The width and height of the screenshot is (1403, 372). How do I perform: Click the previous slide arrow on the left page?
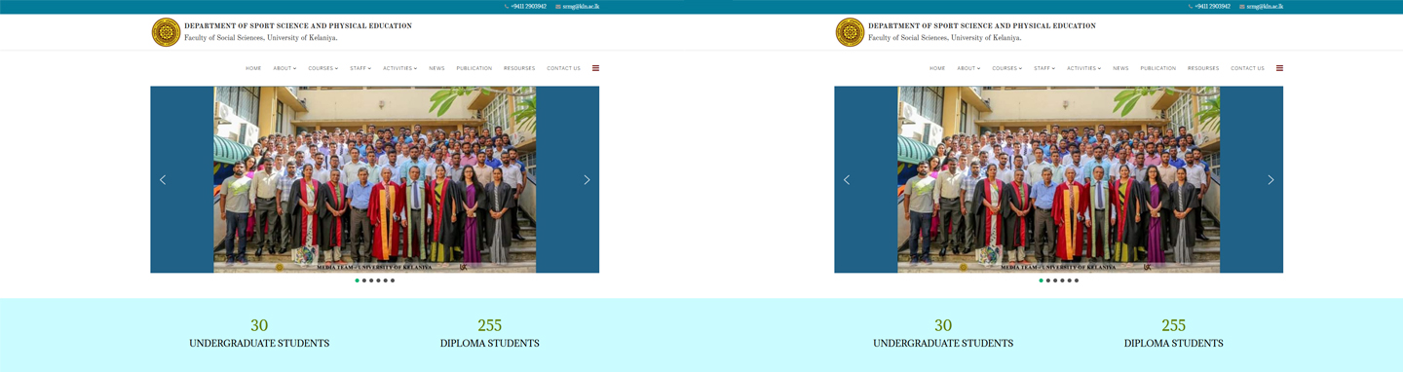pos(163,179)
